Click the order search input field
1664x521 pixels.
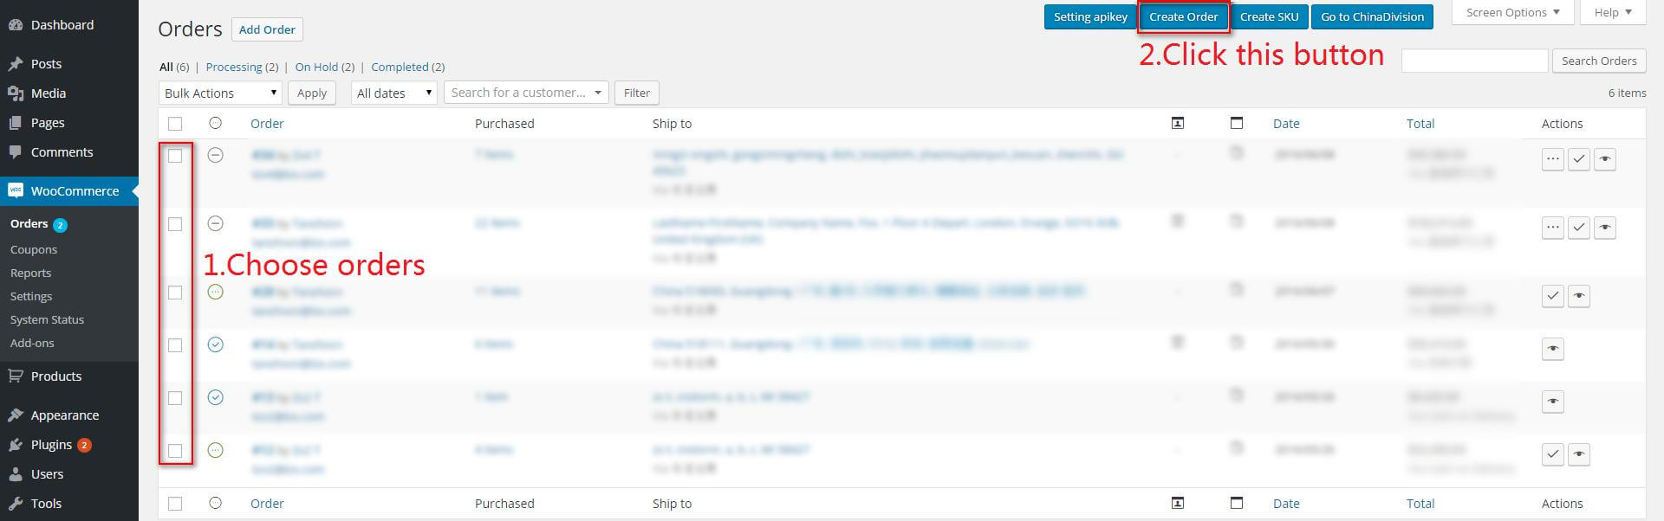tap(1473, 61)
